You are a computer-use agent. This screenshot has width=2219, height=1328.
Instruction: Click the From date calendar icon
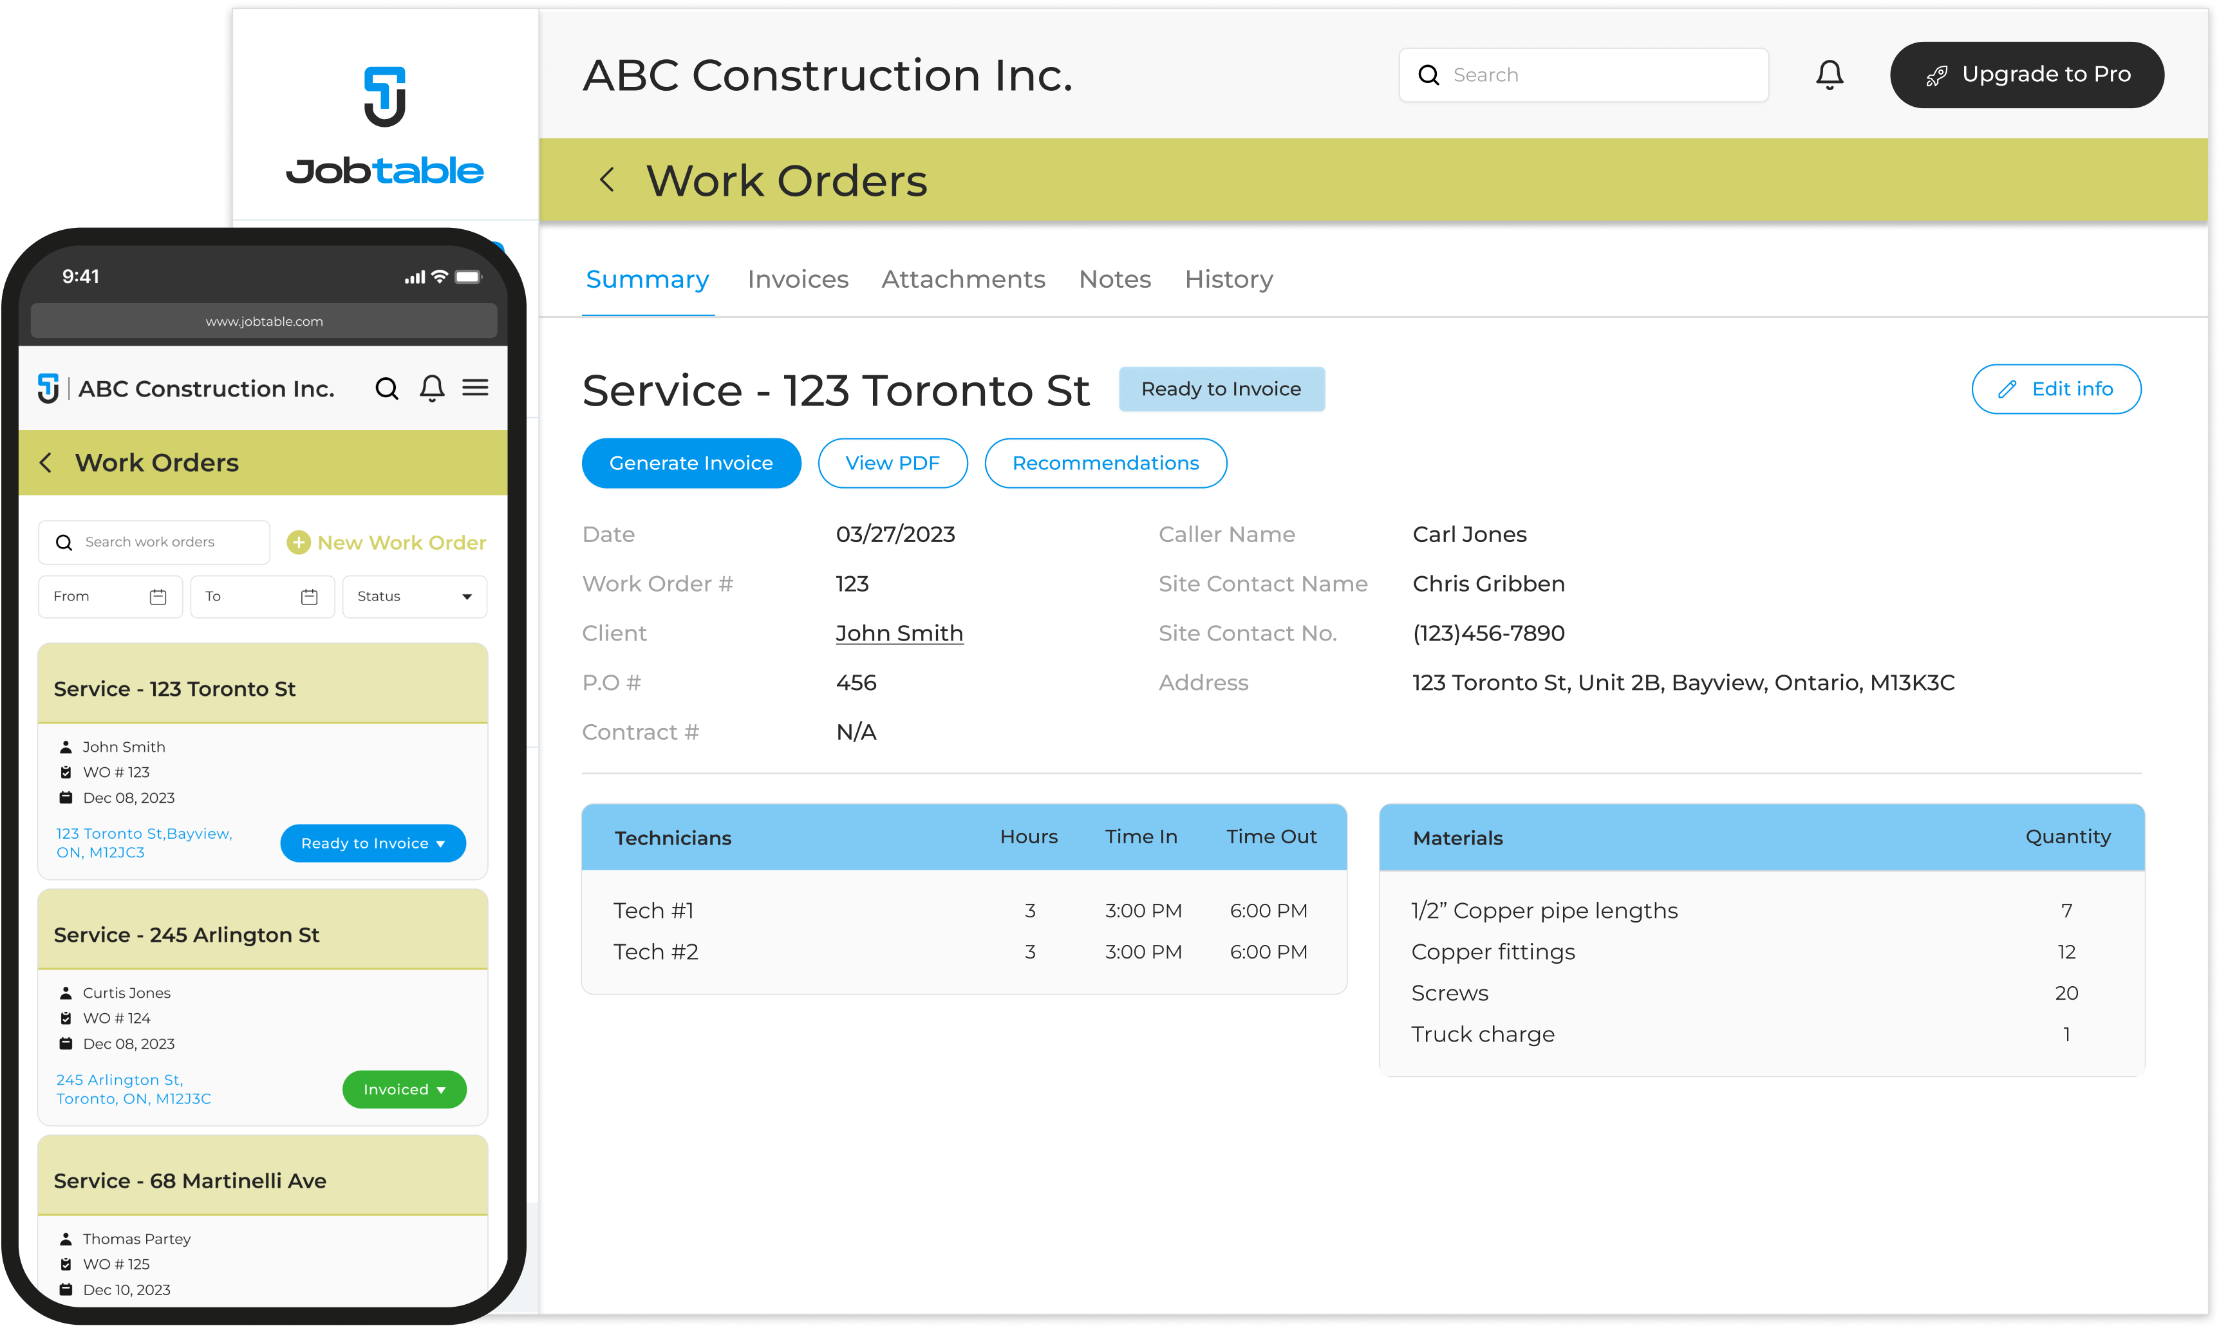[x=158, y=597]
